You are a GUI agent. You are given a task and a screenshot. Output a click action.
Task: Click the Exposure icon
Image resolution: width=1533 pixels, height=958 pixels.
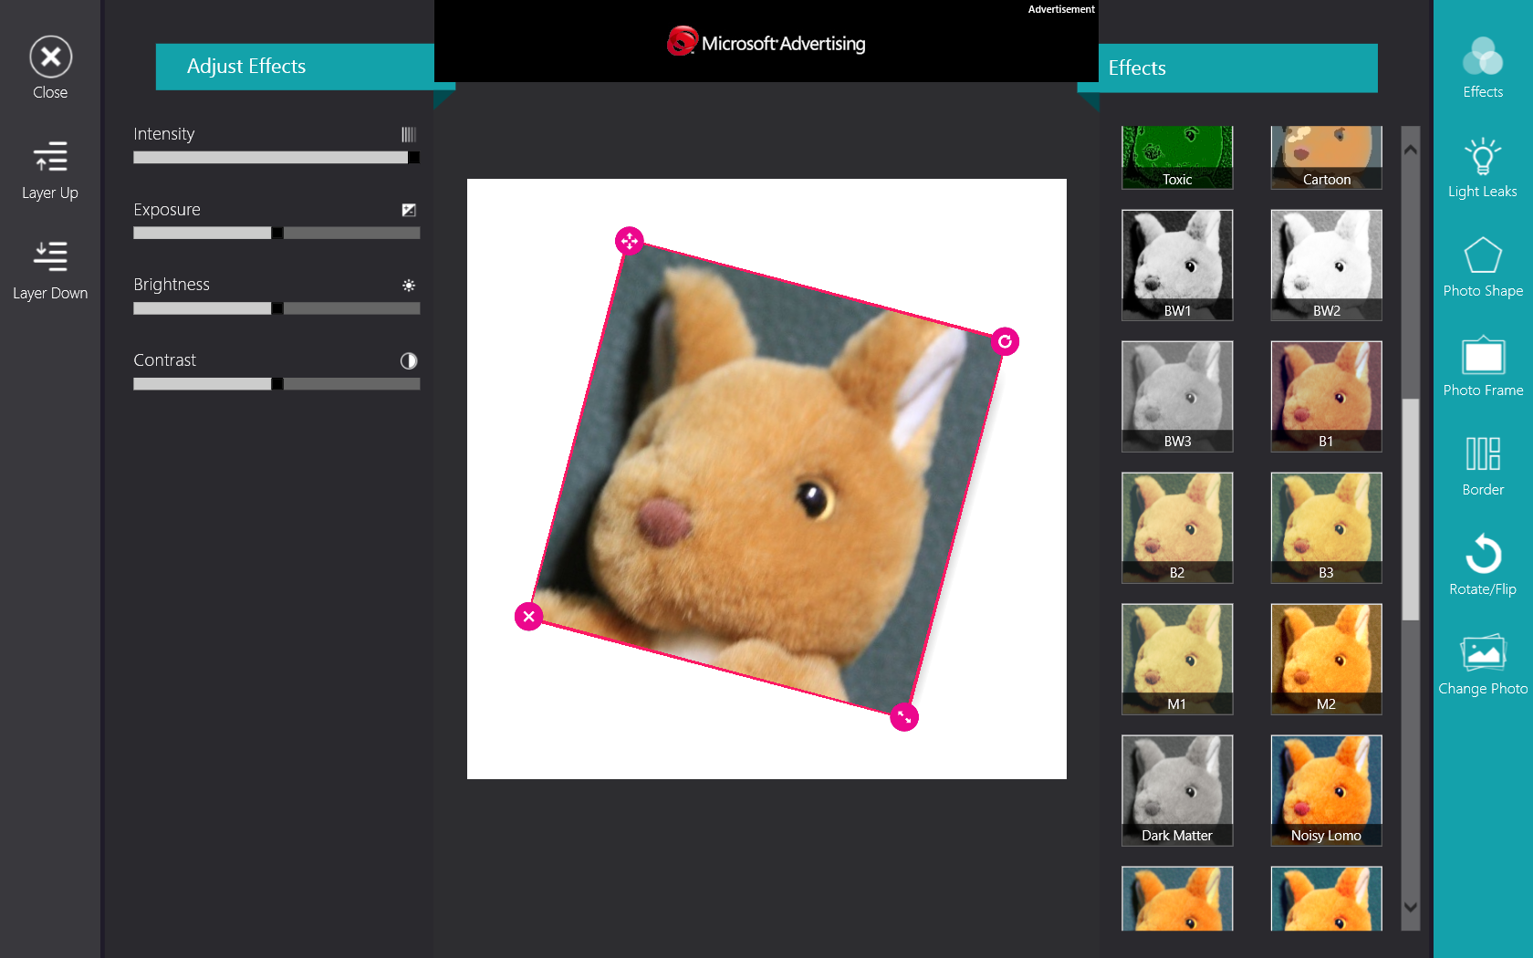click(409, 210)
